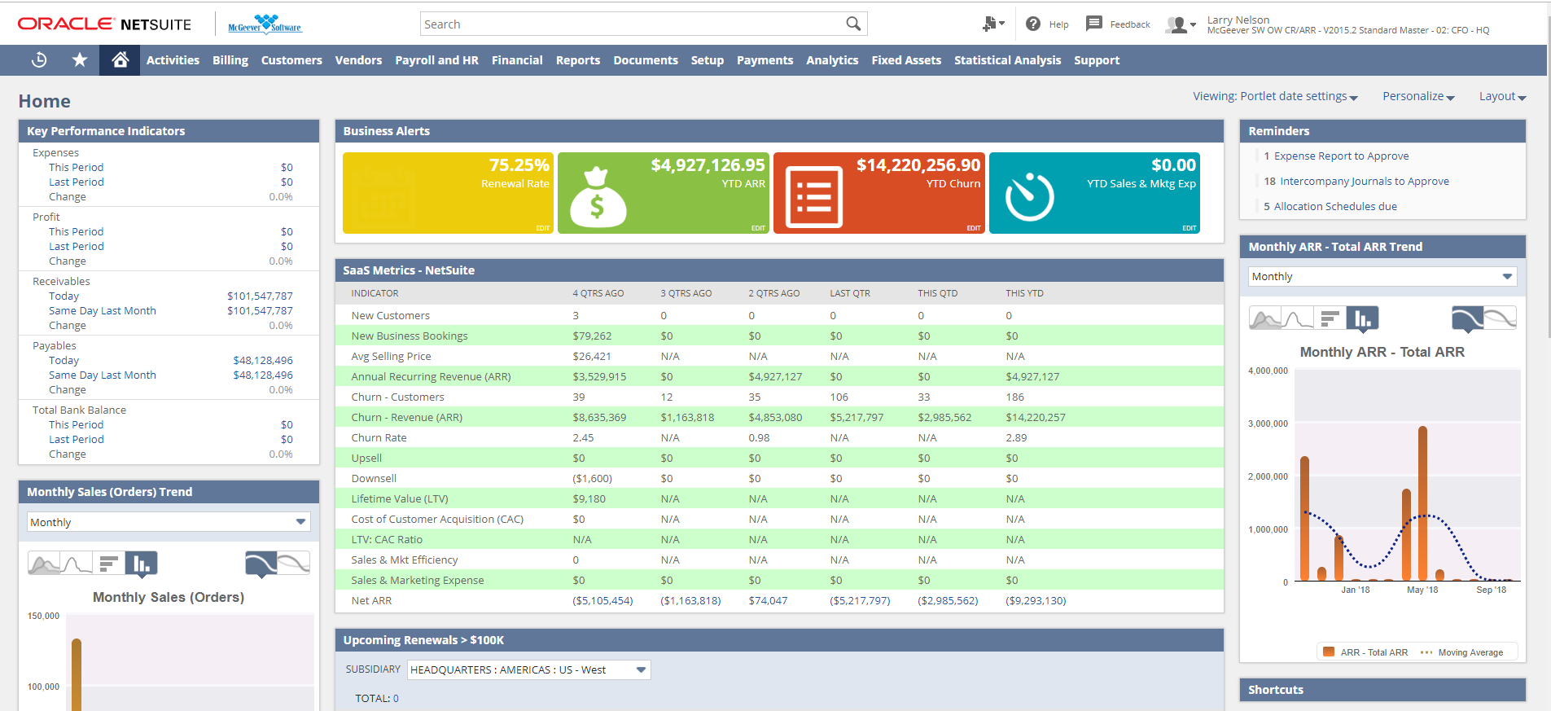Click the Shortcuts star icon in the navigation bar

pyautogui.click(x=80, y=60)
